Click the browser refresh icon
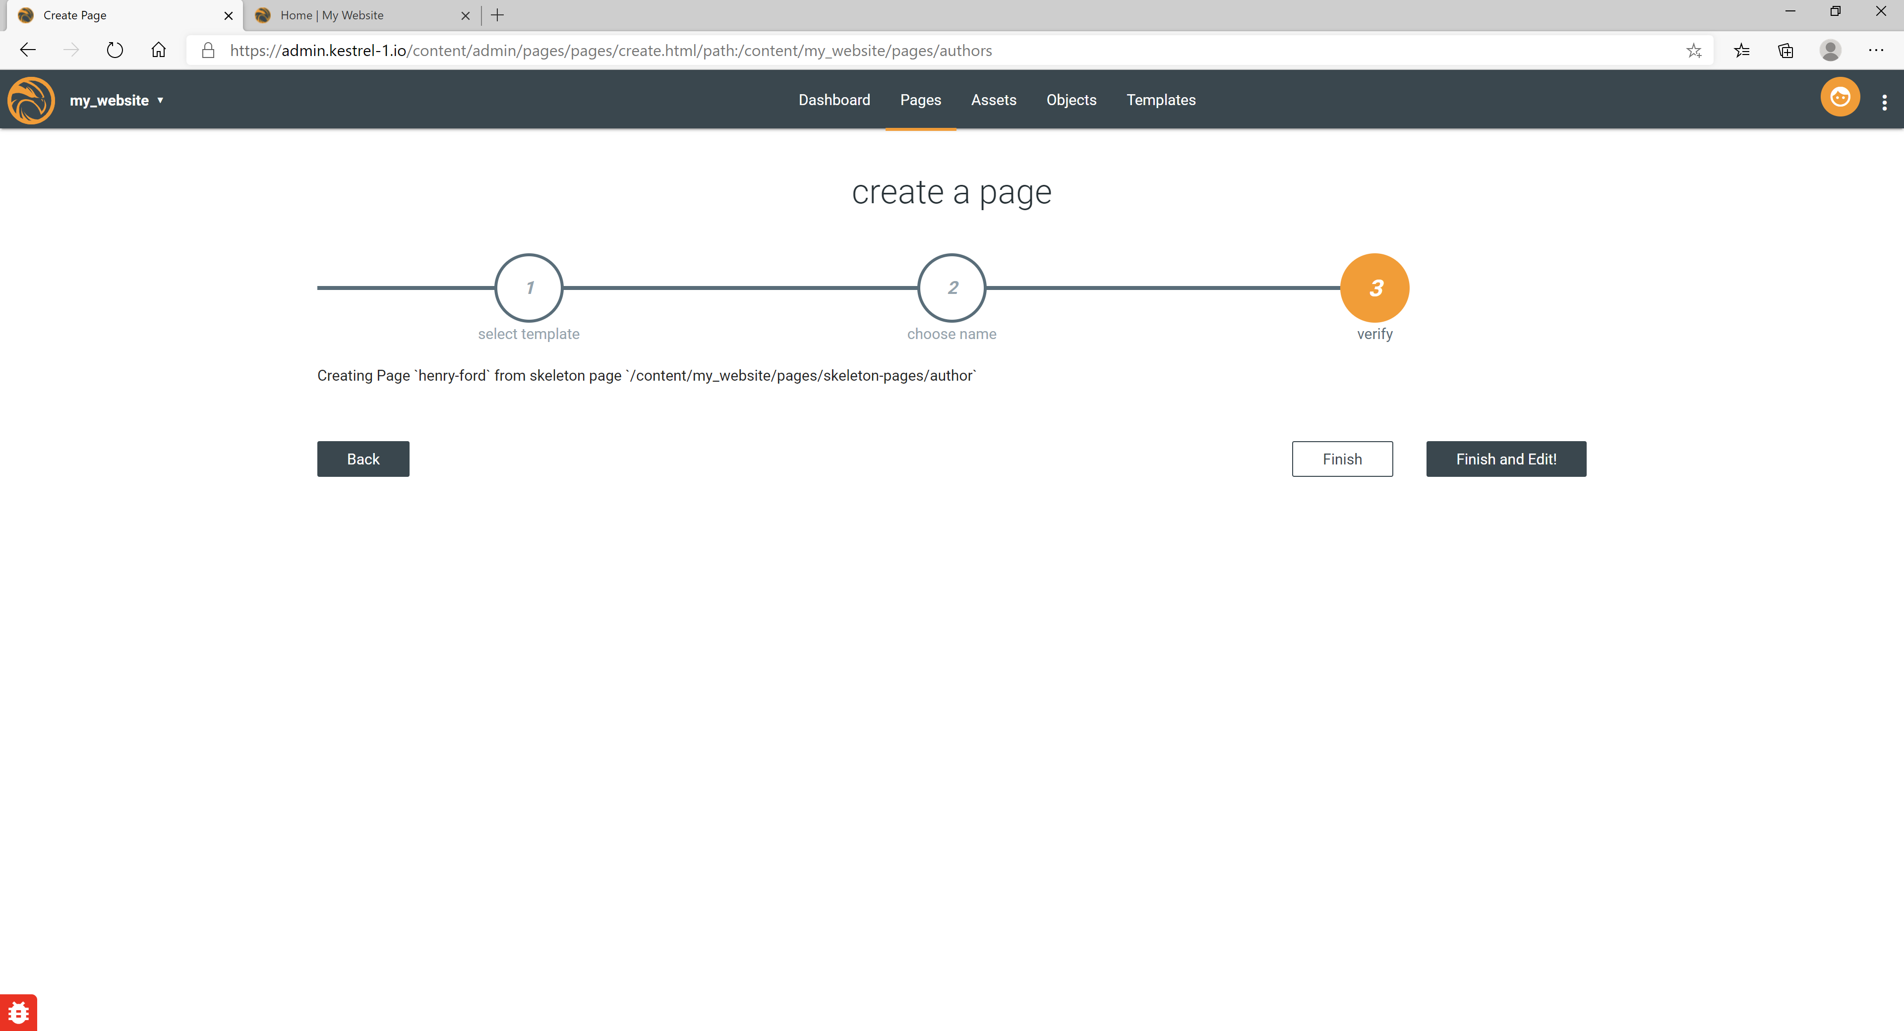Image resolution: width=1904 pixels, height=1031 pixels. [x=115, y=50]
